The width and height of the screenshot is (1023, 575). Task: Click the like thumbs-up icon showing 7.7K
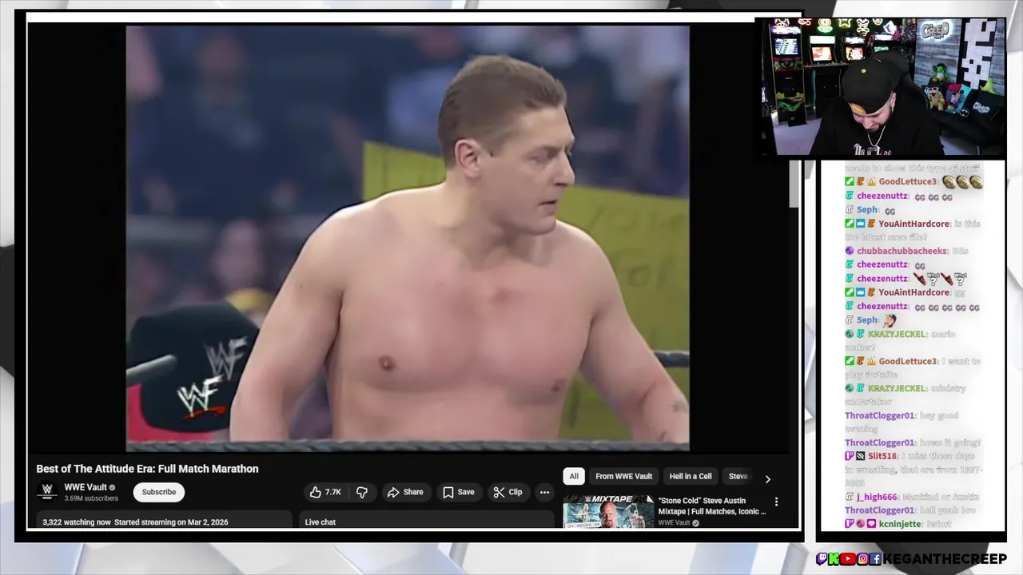click(x=326, y=492)
